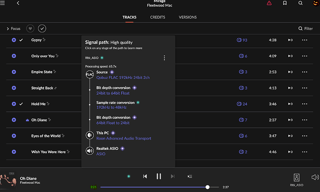This screenshot has height=192, width=320.
Task: Toggle the checkmark on Gypsy row
Action: (x=21, y=40)
